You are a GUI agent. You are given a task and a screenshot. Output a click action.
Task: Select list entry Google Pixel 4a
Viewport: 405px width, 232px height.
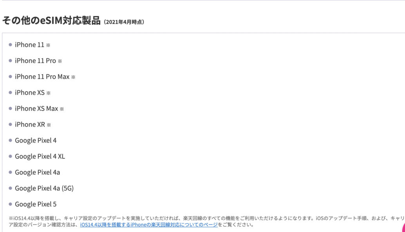[38, 172]
